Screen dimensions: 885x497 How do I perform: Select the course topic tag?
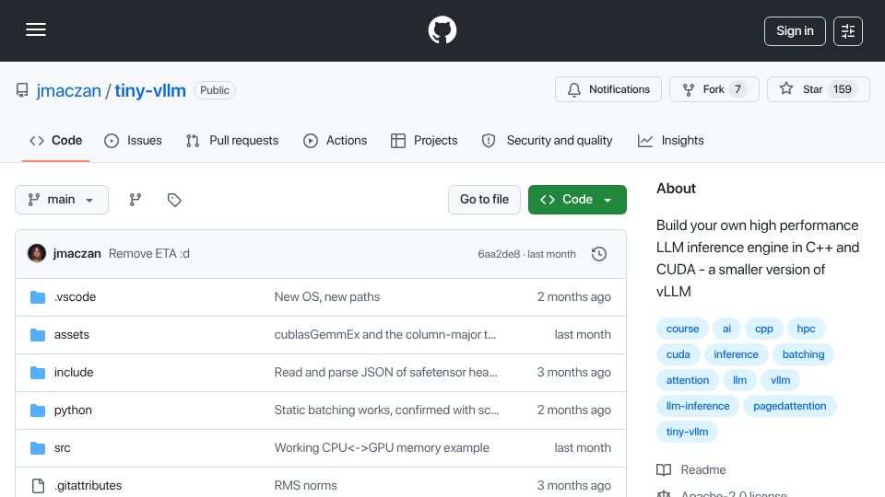click(682, 329)
